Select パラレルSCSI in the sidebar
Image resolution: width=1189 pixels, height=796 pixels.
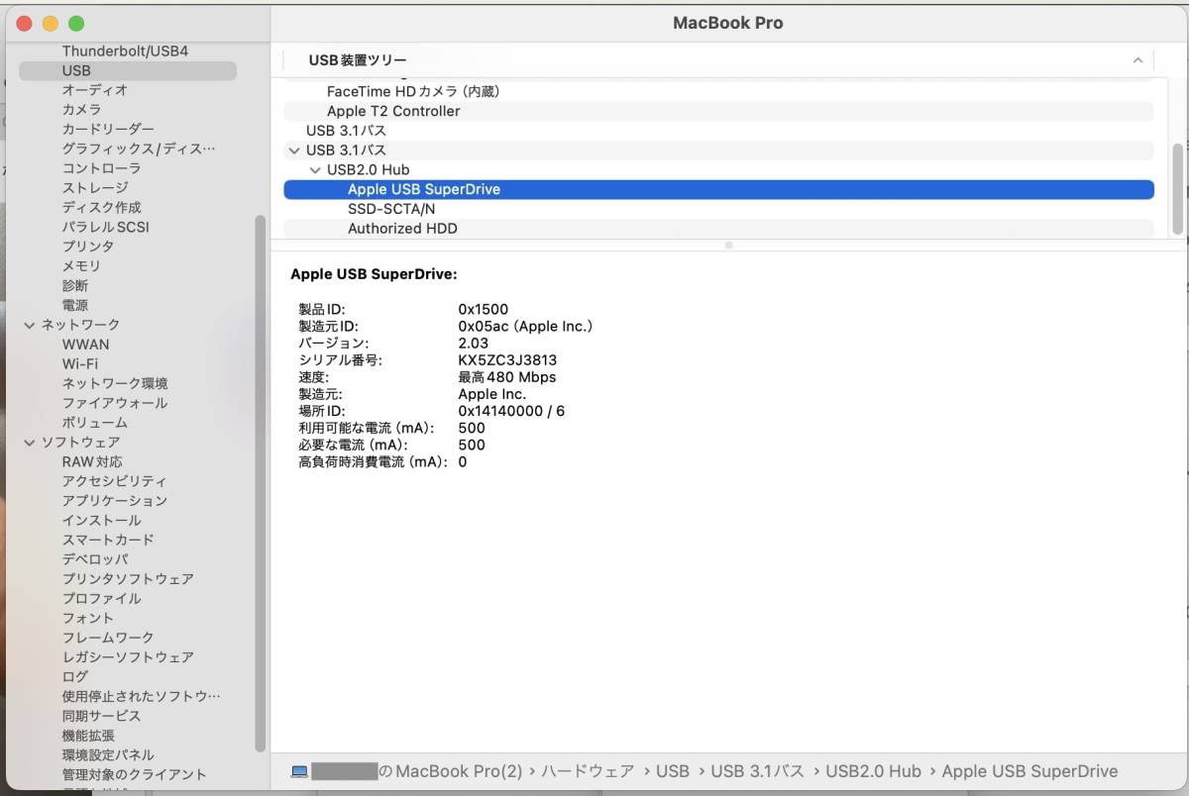(106, 227)
